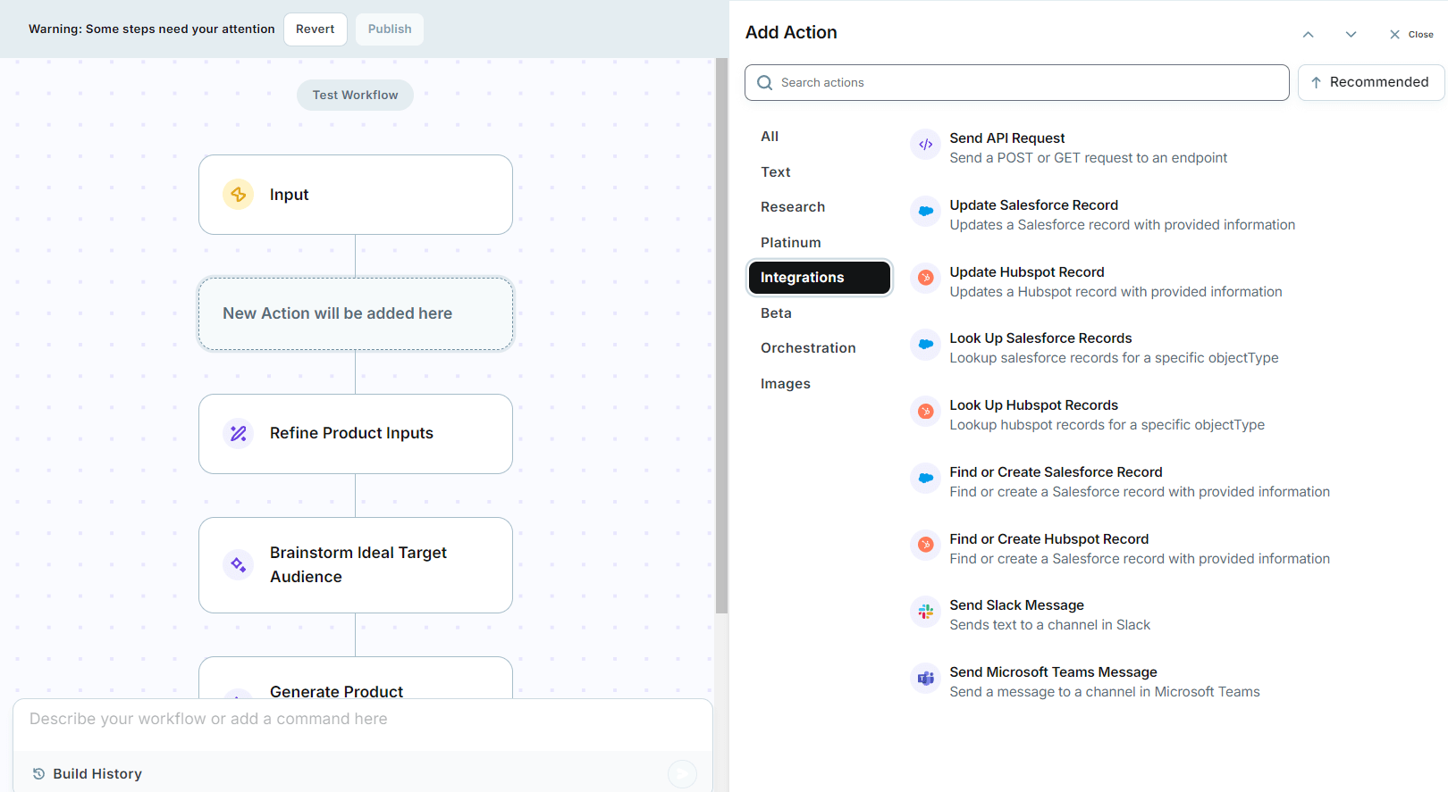Select the Images category
The image size is (1448, 792).
[x=785, y=384]
